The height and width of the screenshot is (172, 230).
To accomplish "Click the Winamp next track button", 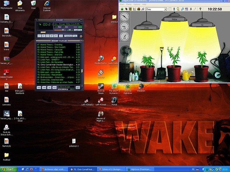I will click(x=56, y=36).
